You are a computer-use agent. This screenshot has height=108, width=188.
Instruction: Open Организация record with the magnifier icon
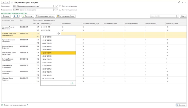(57, 6)
